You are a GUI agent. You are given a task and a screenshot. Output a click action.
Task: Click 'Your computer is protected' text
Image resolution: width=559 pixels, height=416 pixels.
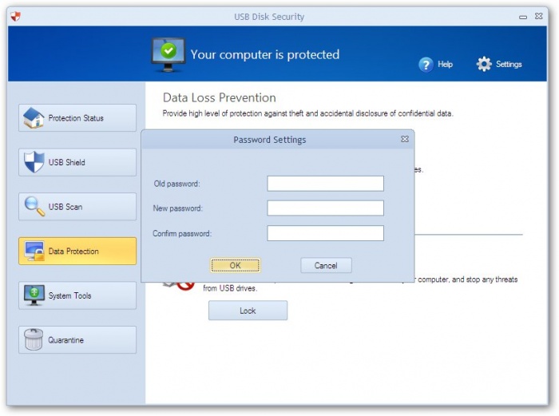point(265,54)
